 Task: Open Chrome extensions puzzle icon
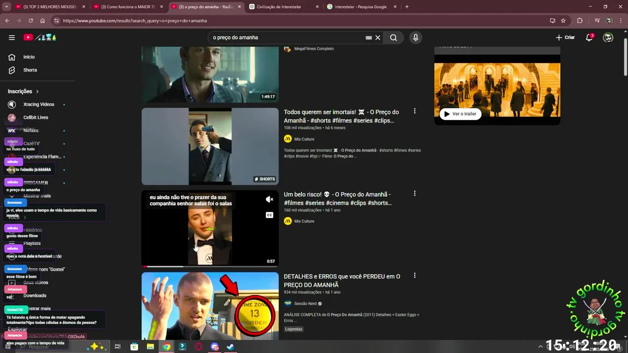(580, 21)
